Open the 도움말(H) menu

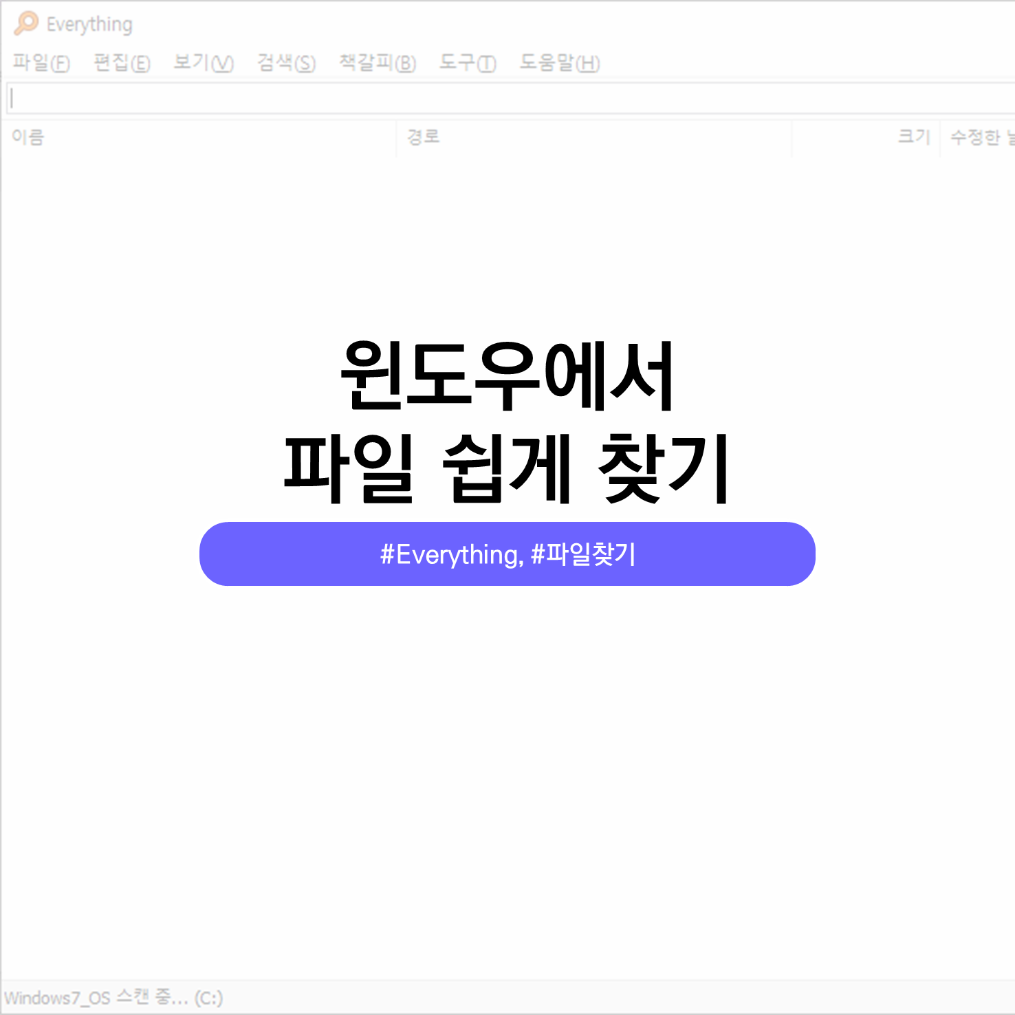(560, 63)
